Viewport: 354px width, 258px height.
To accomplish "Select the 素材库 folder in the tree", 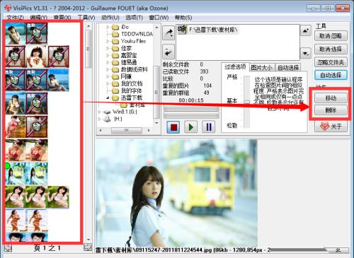I will pyautogui.click(x=137, y=105).
